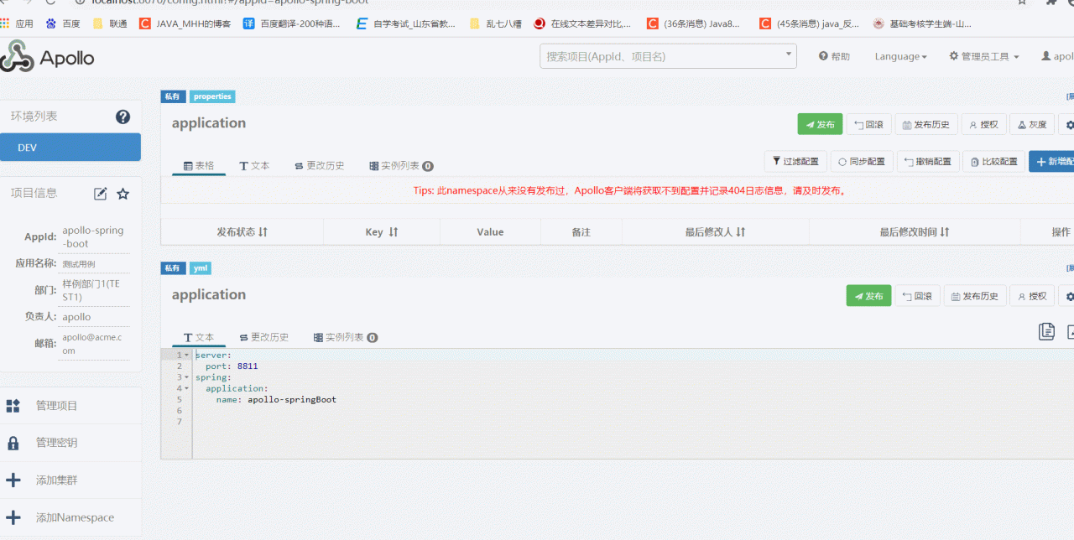Open the Language dropdown

tap(900, 56)
